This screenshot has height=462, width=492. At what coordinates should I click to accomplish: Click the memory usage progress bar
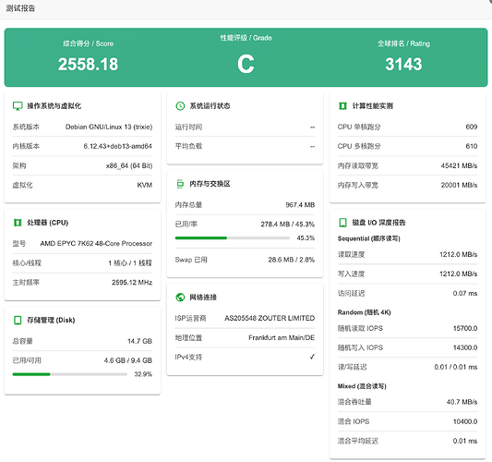tap(233, 238)
